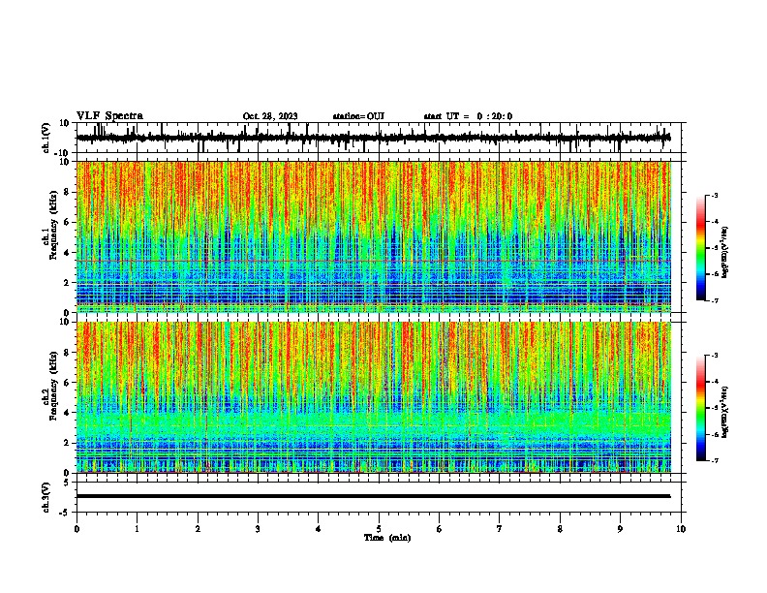Click the ch.1 colorbar log(PSD) units label
Screen dimensions: 767x593
(x=724, y=252)
